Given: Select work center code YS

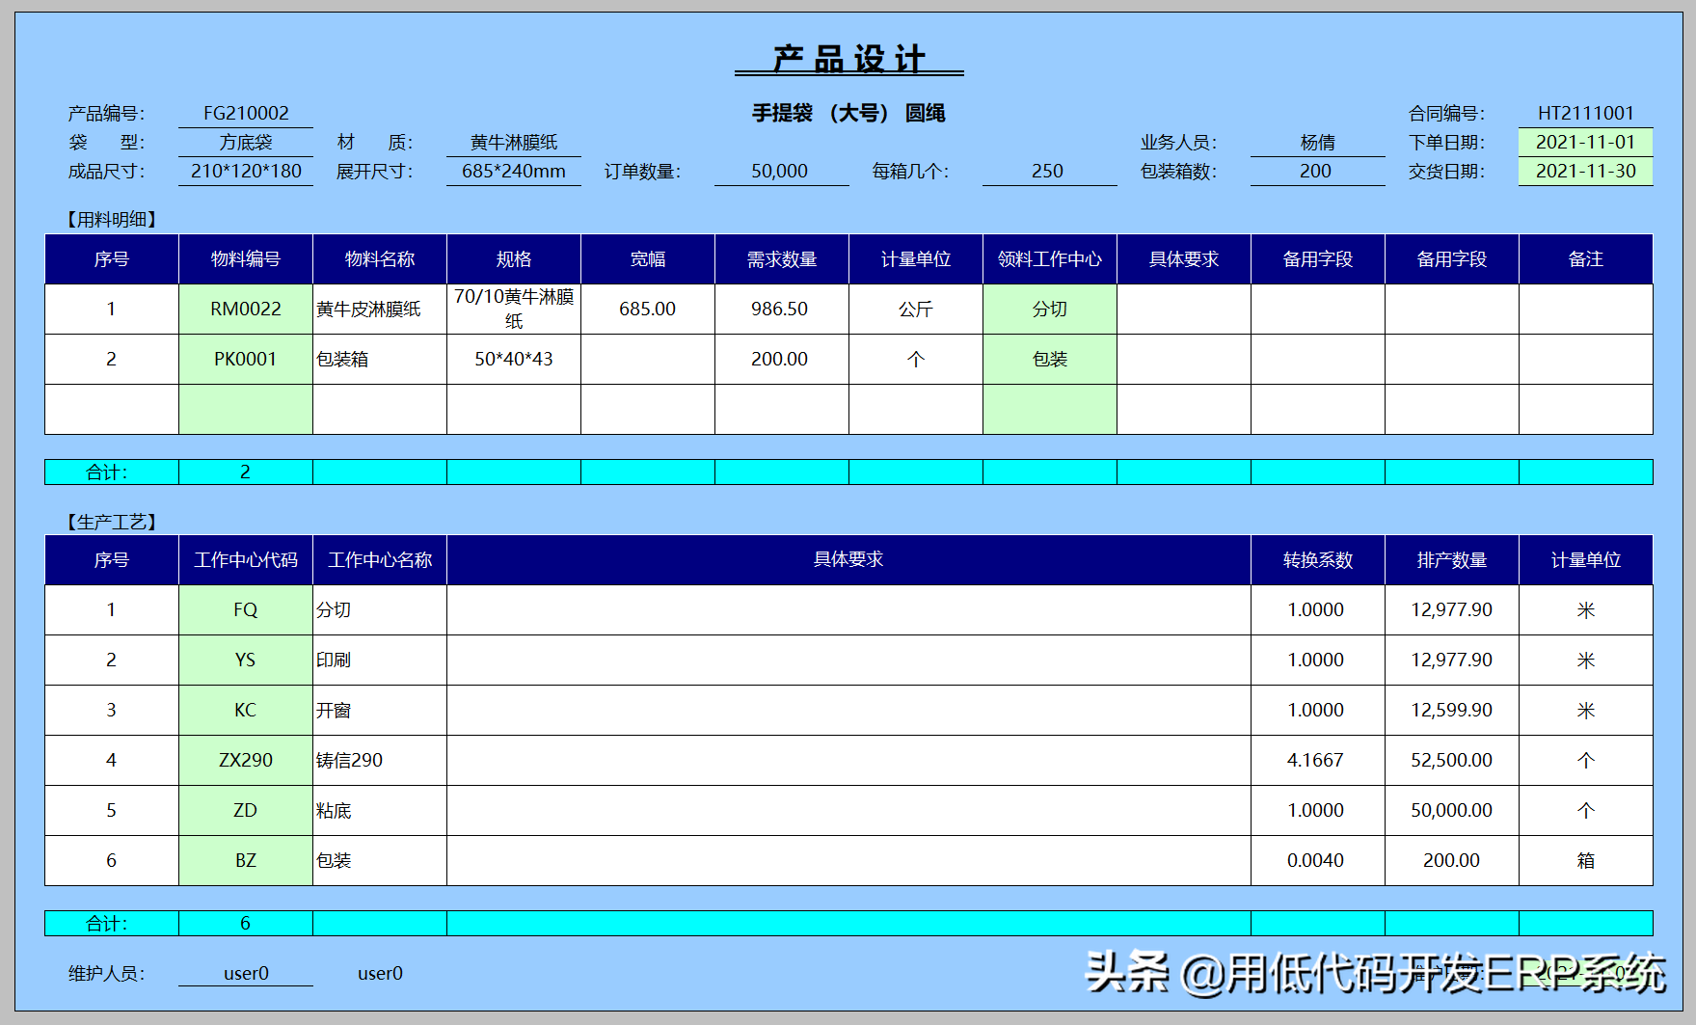Looking at the screenshot, I should click(246, 661).
